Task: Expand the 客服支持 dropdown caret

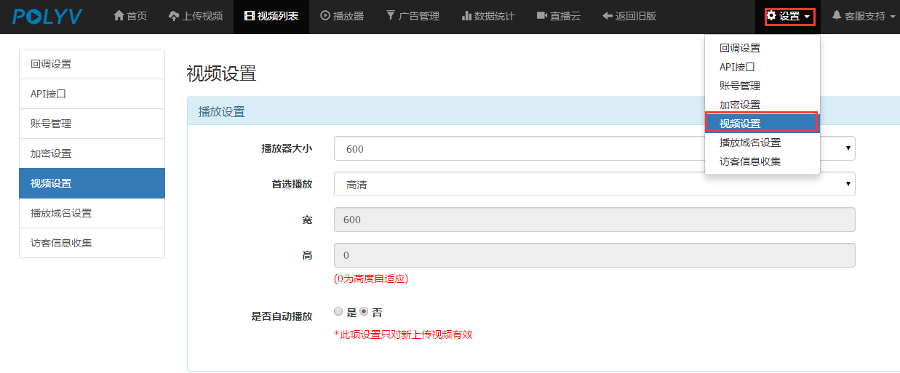Action: pos(893,17)
